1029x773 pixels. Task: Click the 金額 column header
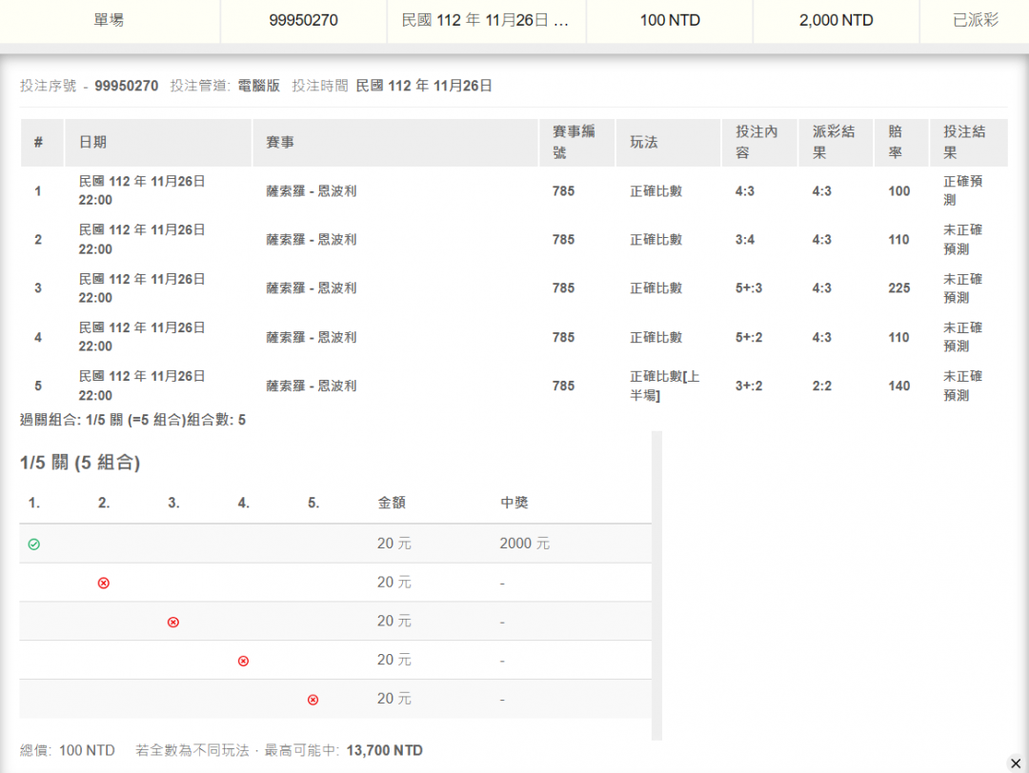click(x=392, y=503)
